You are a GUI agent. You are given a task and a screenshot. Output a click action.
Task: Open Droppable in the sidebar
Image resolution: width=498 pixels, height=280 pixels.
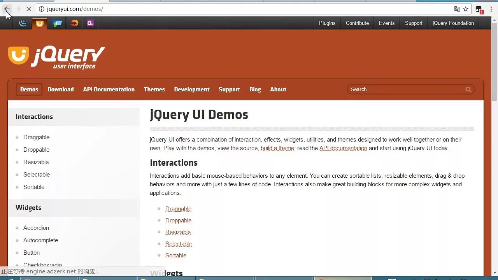tap(36, 150)
